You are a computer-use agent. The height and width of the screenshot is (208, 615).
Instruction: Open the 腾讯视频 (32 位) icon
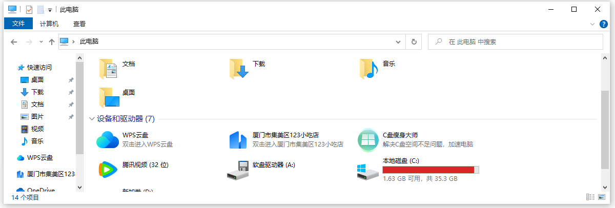[108, 170]
